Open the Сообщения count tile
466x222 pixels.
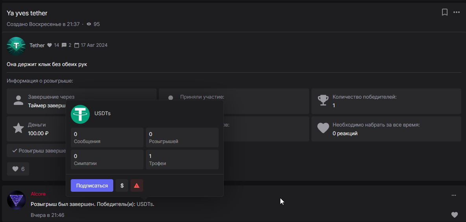click(107, 138)
